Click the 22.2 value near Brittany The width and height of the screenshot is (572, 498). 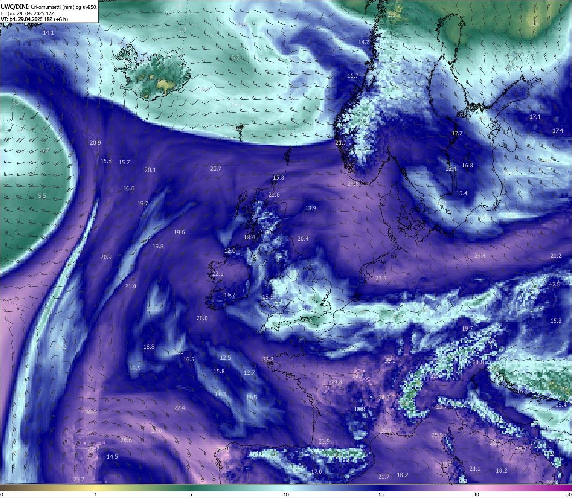(268, 359)
